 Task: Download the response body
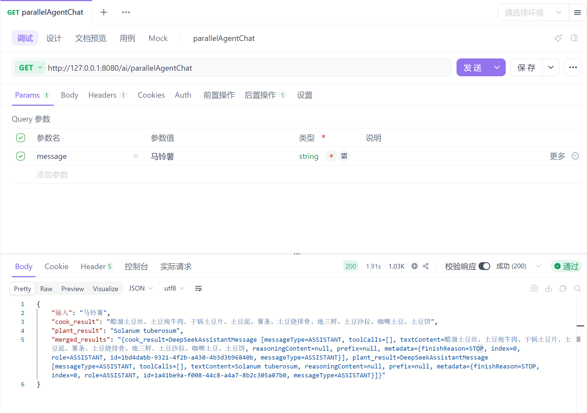point(549,289)
